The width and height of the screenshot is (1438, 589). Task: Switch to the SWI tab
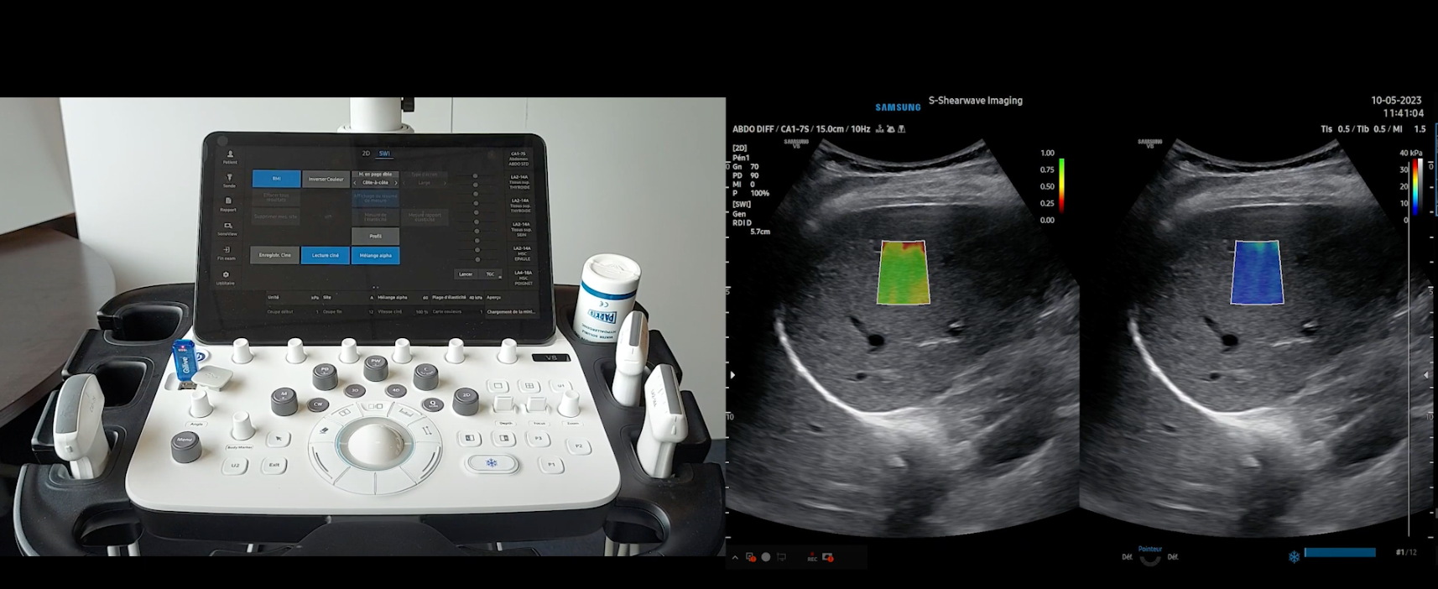tap(384, 154)
